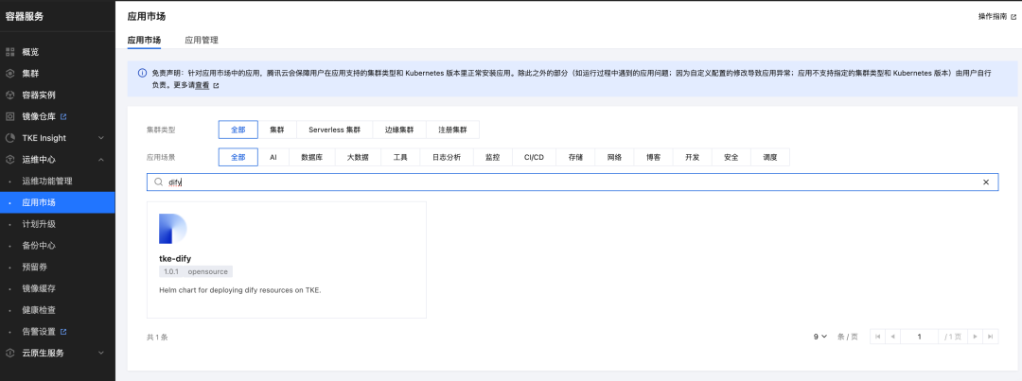Image resolution: width=1022 pixels, height=381 pixels.
Task: Open the items-per-page dropdown showing 9
Action: pyautogui.click(x=819, y=337)
